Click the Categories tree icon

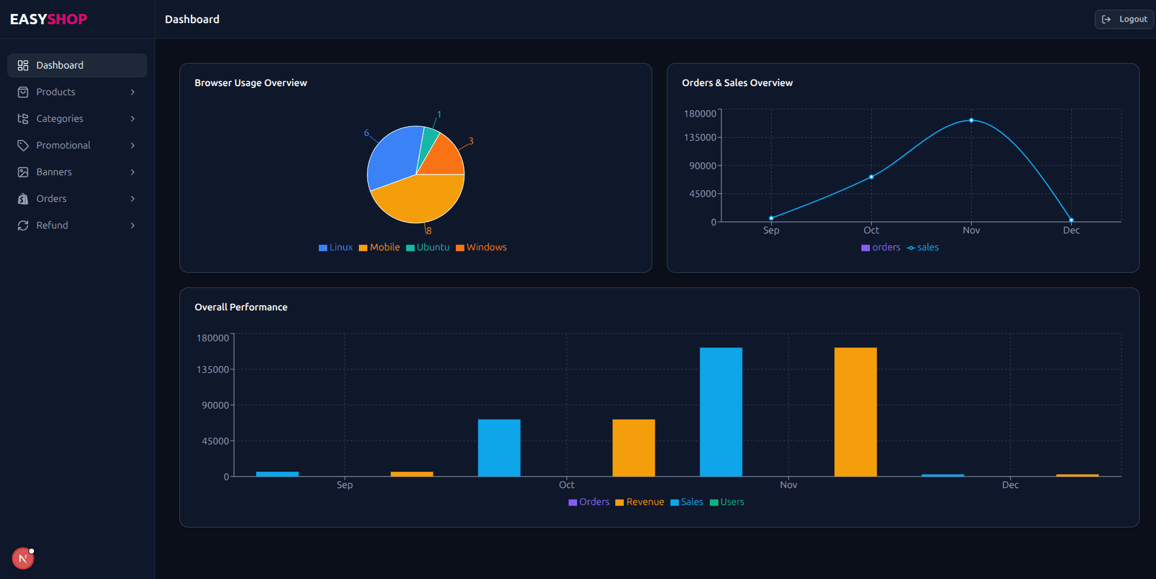[x=23, y=119]
